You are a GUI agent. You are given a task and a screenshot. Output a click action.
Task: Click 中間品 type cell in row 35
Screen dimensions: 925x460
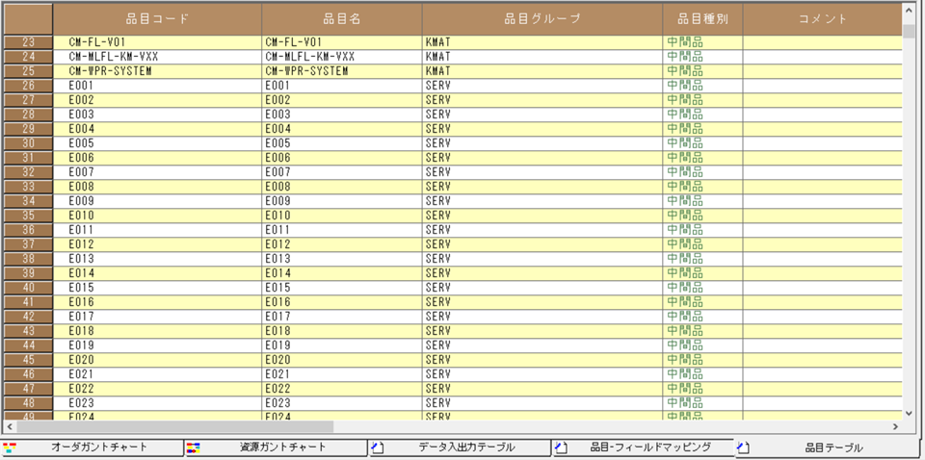click(702, 216)
